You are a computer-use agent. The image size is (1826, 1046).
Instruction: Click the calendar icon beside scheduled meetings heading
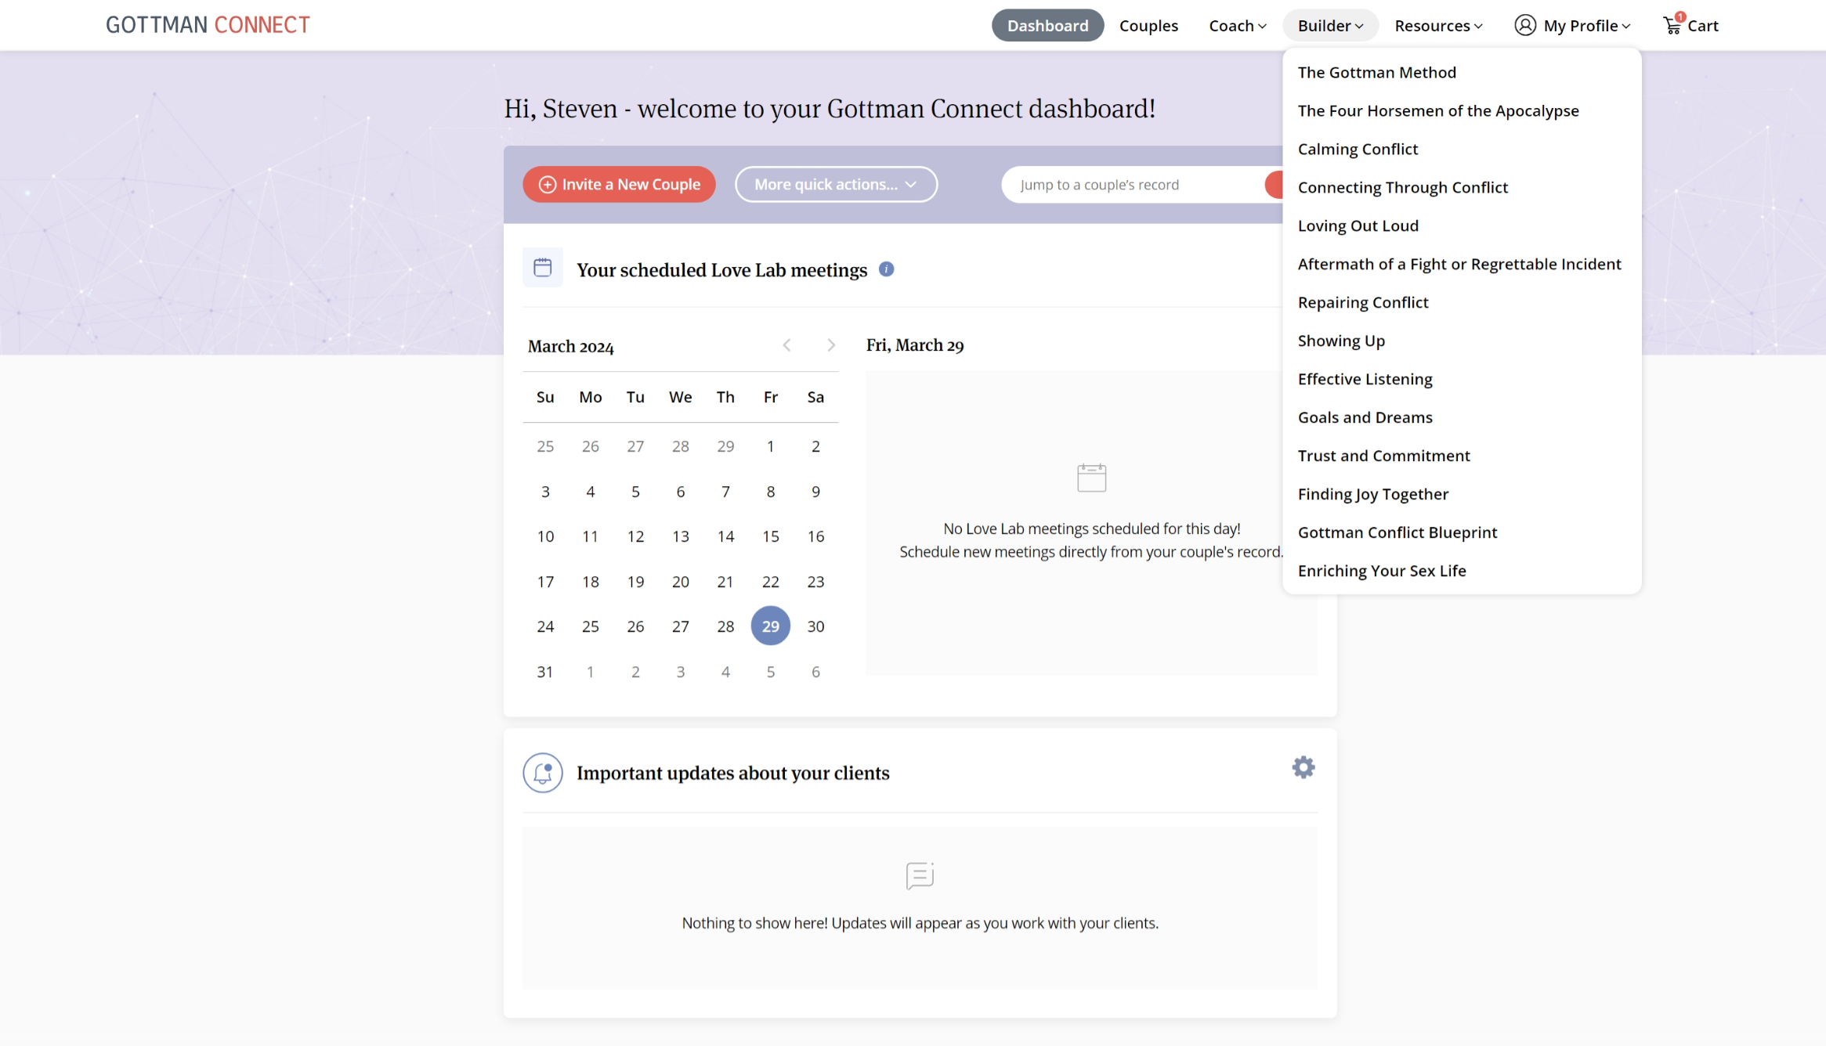pos(543,268)
